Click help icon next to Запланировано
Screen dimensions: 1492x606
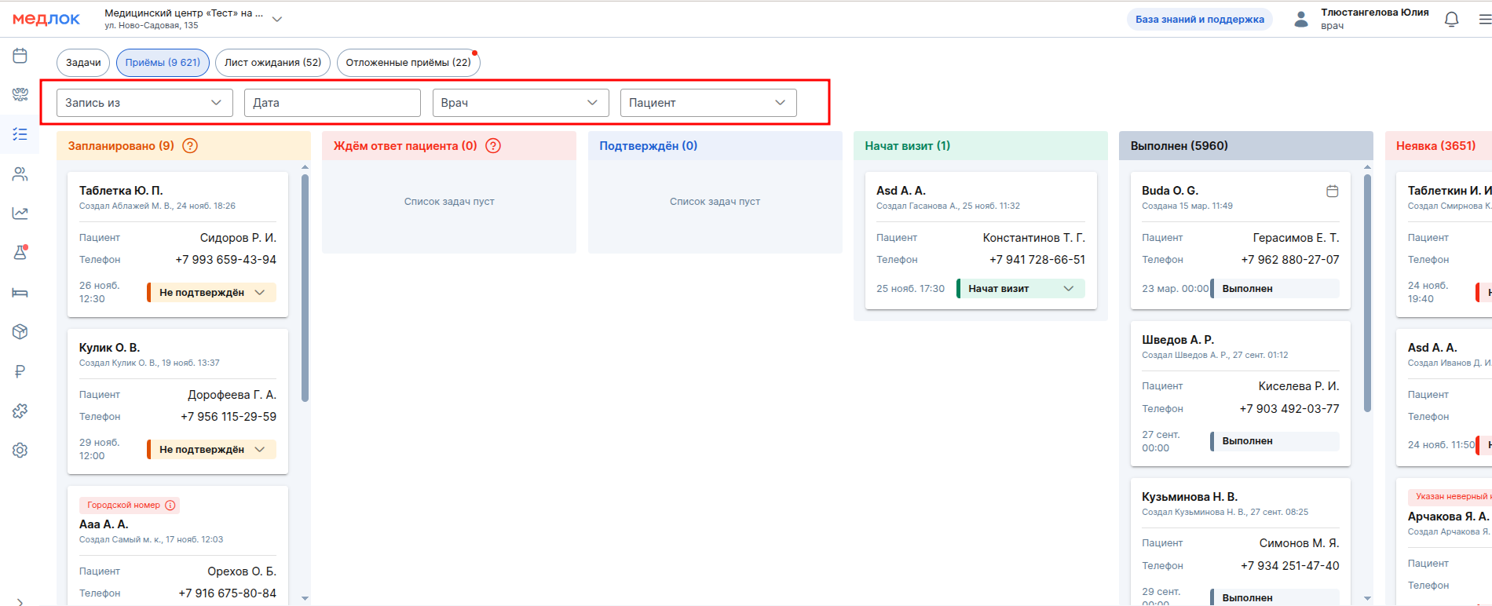[x=190, y=146]
